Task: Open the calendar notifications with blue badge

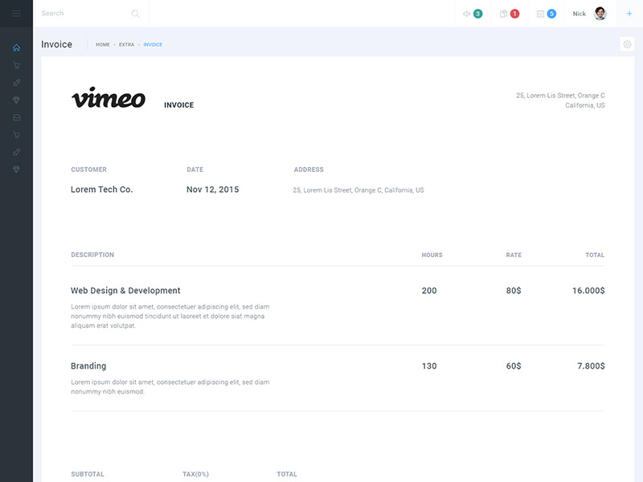Action: pyautogui.click(x=545, y=13)
